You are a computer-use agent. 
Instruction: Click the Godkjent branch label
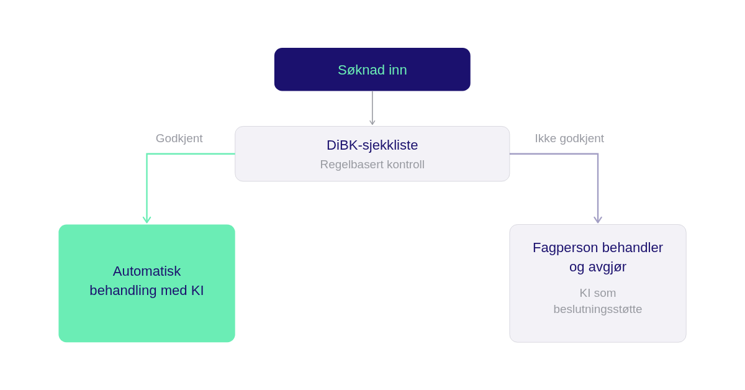(x=179, y=138)
